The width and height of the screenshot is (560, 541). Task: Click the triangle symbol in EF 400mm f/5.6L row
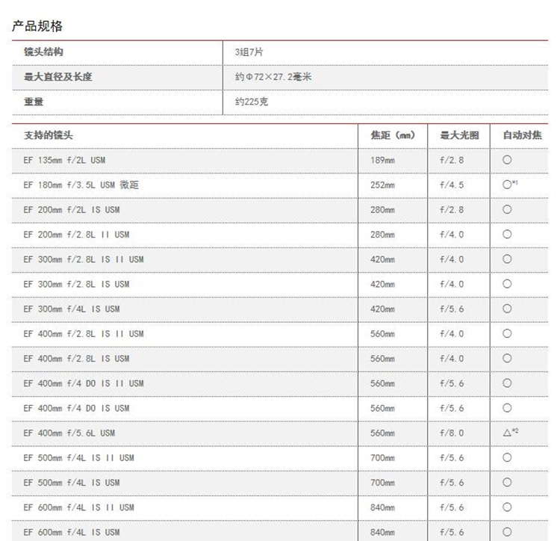pyautogui.click(x=507, y=433)
